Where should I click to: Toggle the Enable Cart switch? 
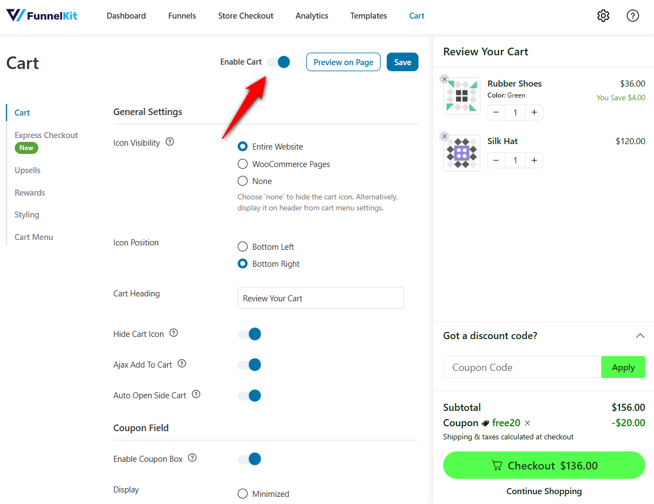click(279, 62)
